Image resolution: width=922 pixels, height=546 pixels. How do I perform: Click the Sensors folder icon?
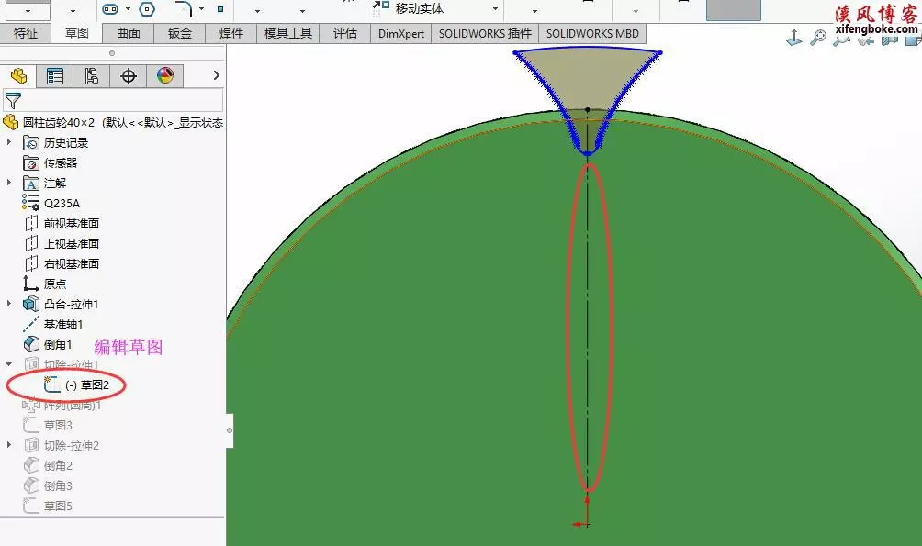31,162
